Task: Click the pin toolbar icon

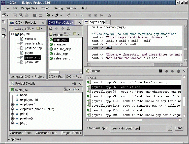Action: coord(69,15)
